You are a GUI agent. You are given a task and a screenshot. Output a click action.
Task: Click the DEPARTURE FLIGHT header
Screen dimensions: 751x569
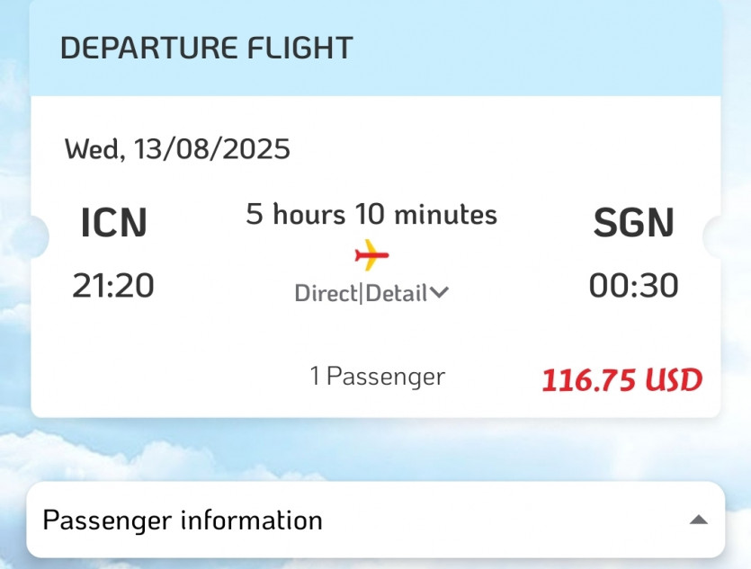click(206, 48)
